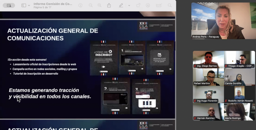This screenshot has height=130, width=256.
Task: Expand the sidebar view options chevron
Action: [29, 5]
